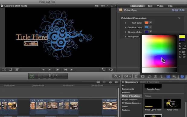The height and width of the screenshot is (117, 187).
Task: Select Ripple Templates category
Action: click(x=130, y=100)
